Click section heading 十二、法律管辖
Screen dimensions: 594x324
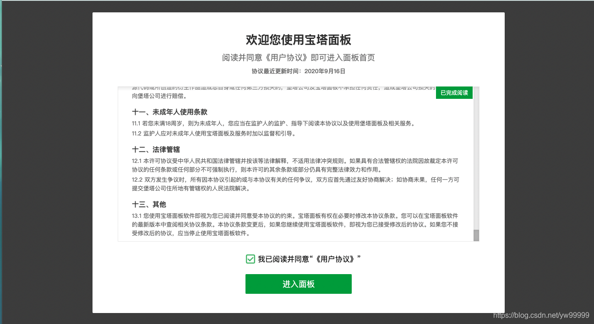click(x=156, y=150)
